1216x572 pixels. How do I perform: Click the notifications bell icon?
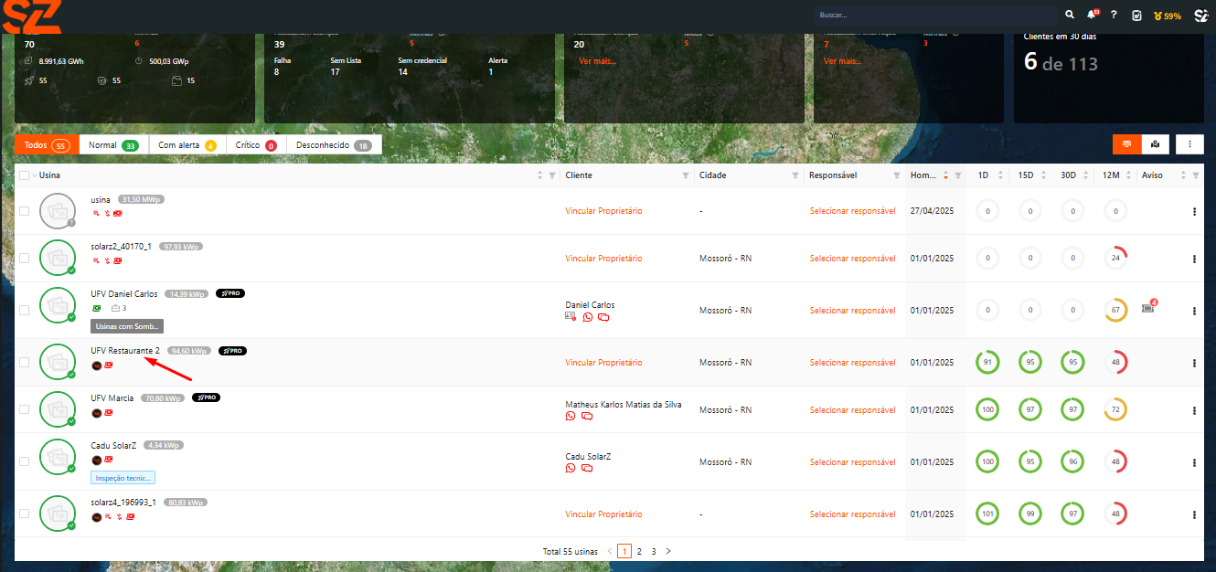point(1092,16)
